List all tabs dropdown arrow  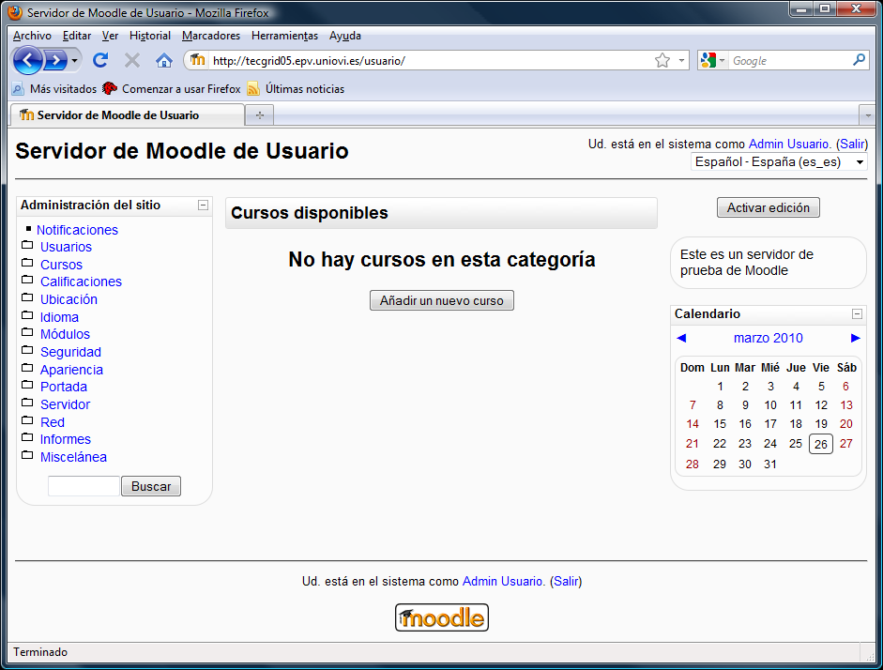[x=868, y=115]
